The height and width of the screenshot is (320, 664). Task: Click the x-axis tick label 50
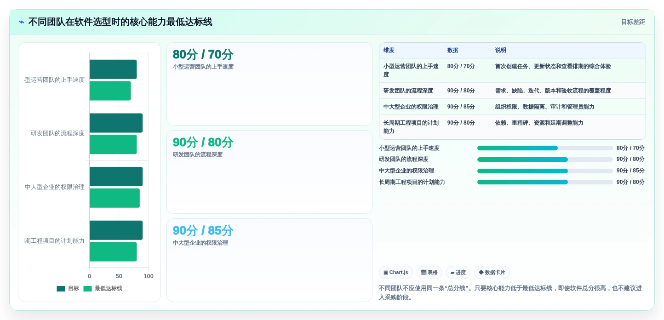(119, 276)
